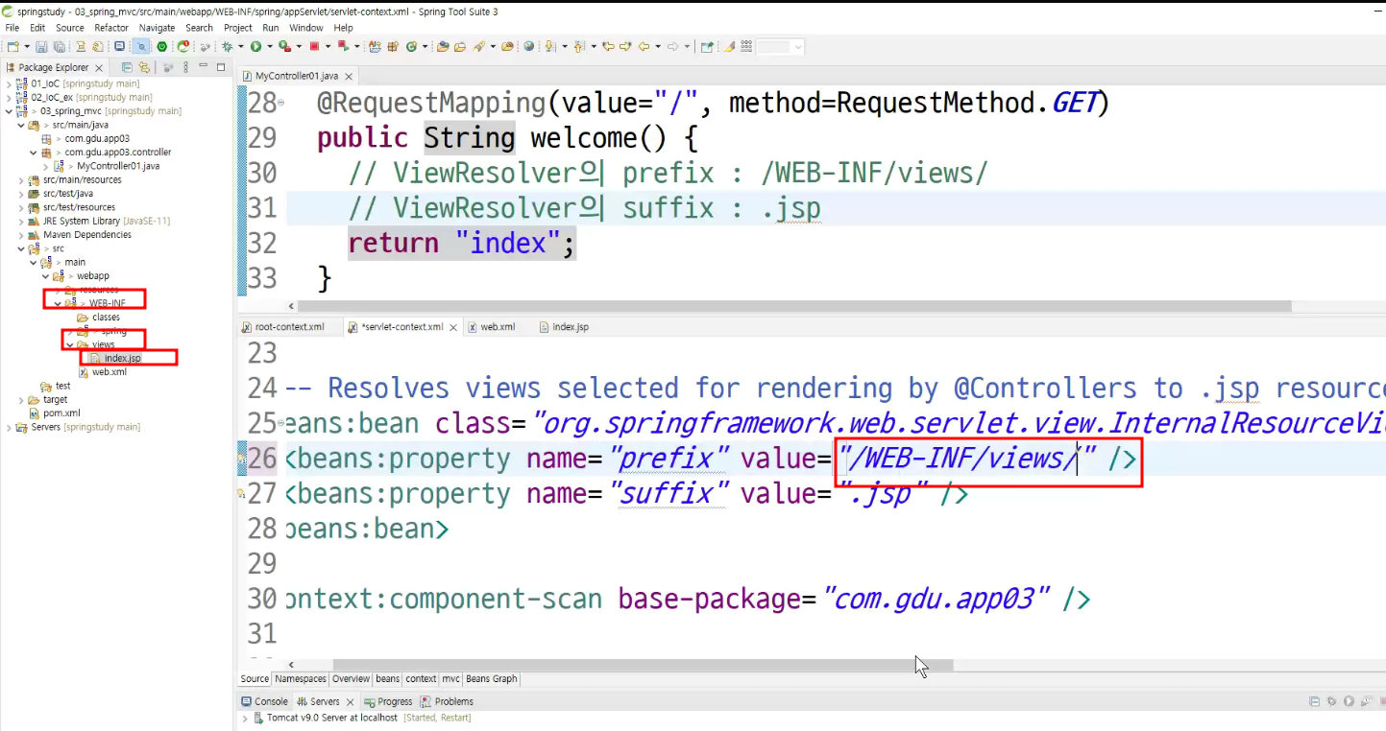
Task: Open the File menu
Action: point(12,28)
